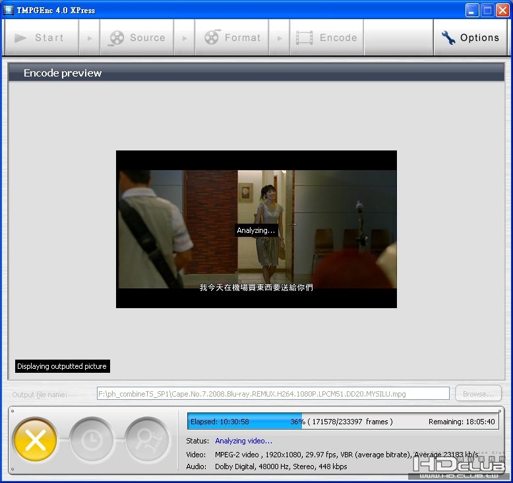Click the 'Remaining: 18:05:40' text
513x483 pixels.
point(462,422)
